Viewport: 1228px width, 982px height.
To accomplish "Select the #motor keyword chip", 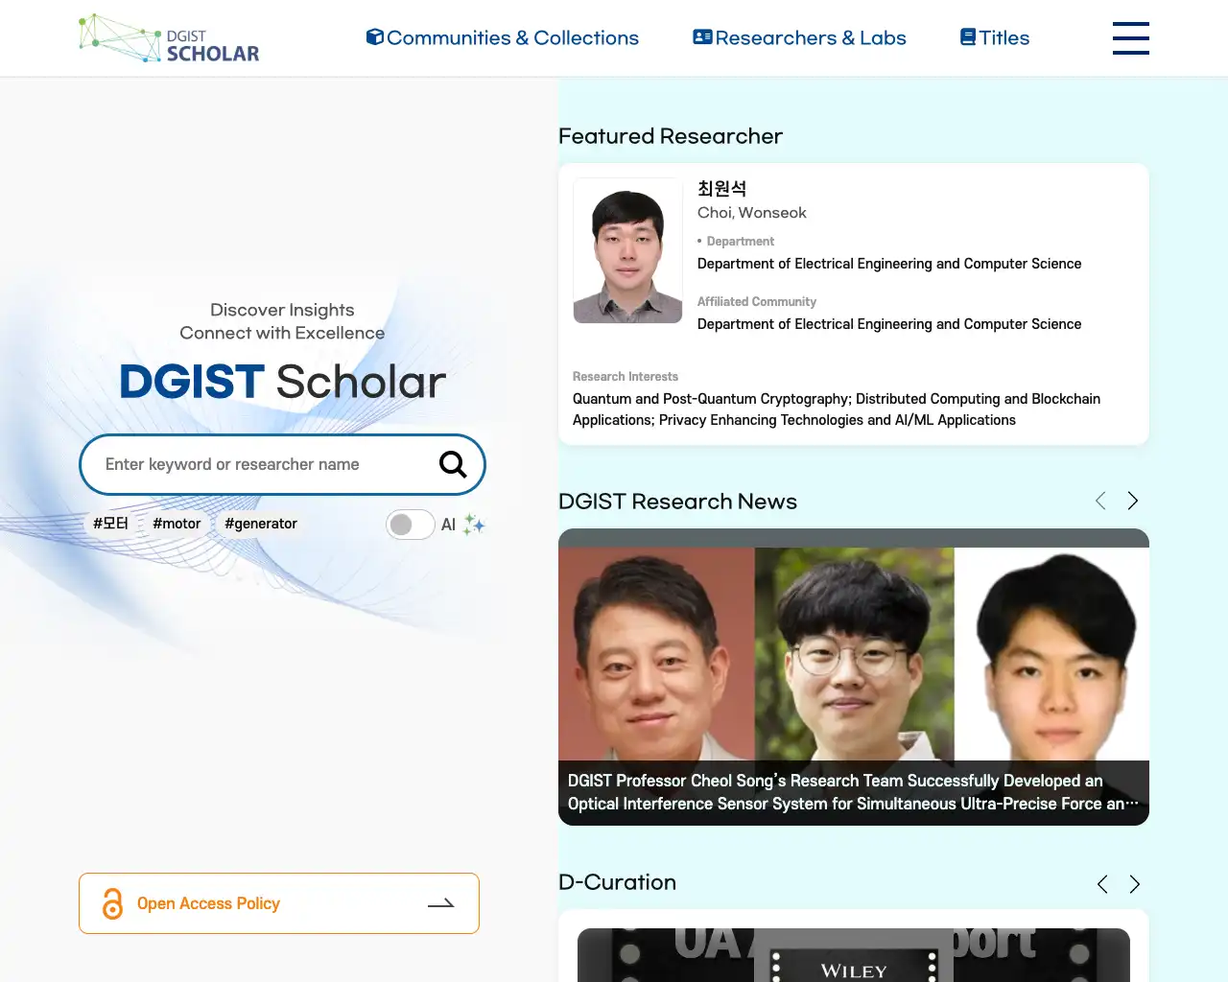I will click(x=177, y=524).
